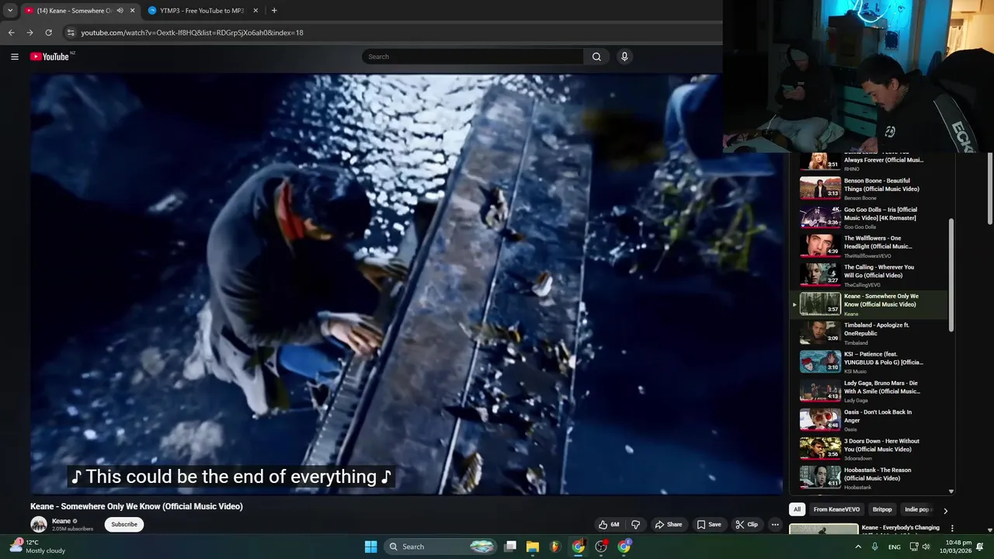Subscribe to the Keane channel
The height and width of the screenshot is (559, 994).
click(124, 524)
